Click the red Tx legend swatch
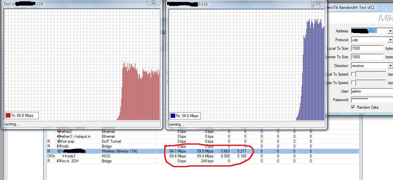393x180 pixels. coord(8,115)
